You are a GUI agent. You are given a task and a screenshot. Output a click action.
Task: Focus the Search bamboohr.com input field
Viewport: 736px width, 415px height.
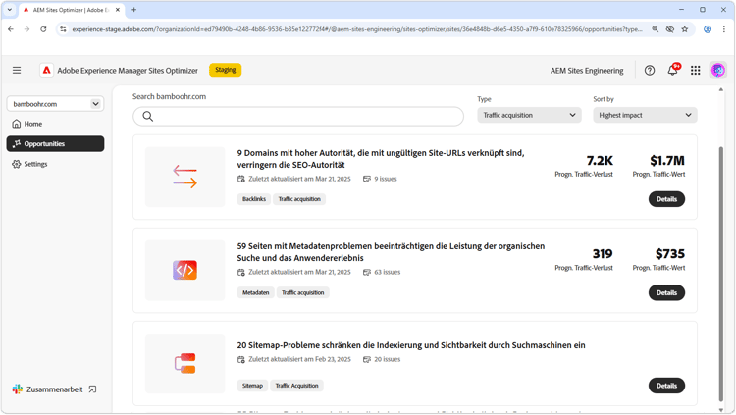coord(298,117)
